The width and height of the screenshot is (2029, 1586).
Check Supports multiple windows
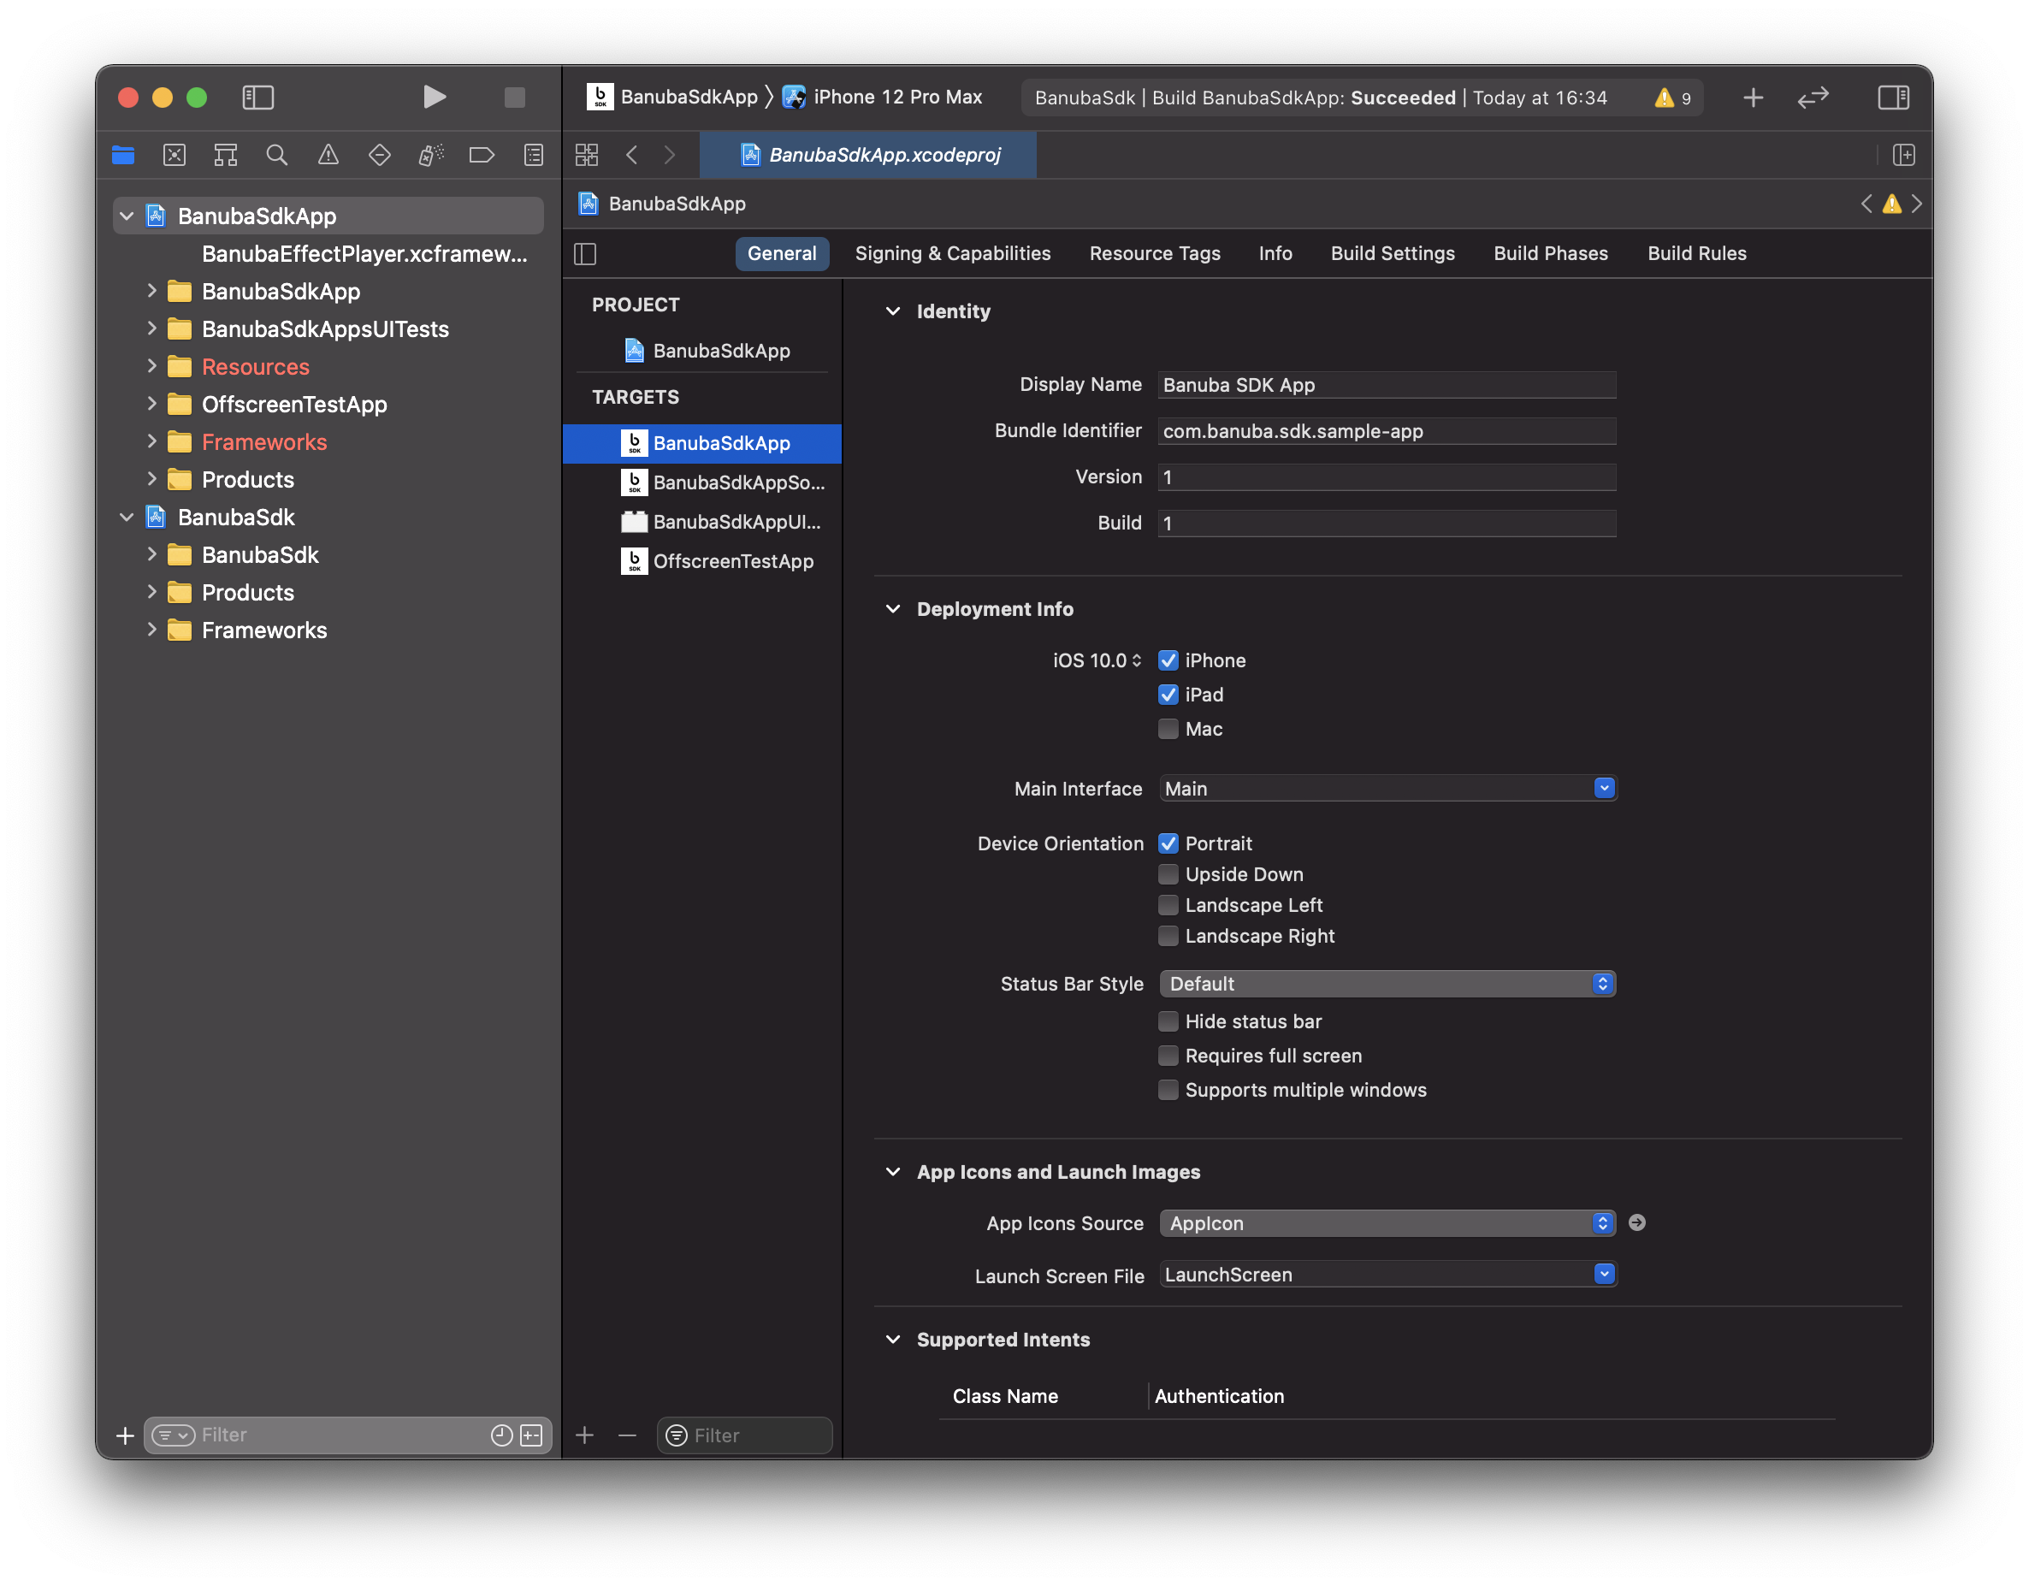(x=1168, y=1090)
